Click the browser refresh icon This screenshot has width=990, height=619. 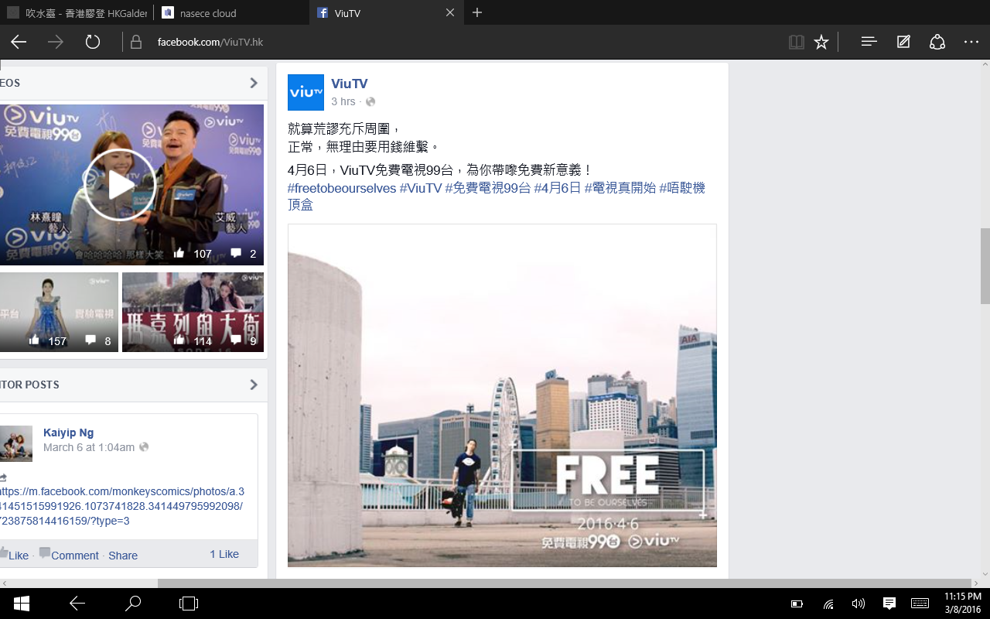pos(93,42)
